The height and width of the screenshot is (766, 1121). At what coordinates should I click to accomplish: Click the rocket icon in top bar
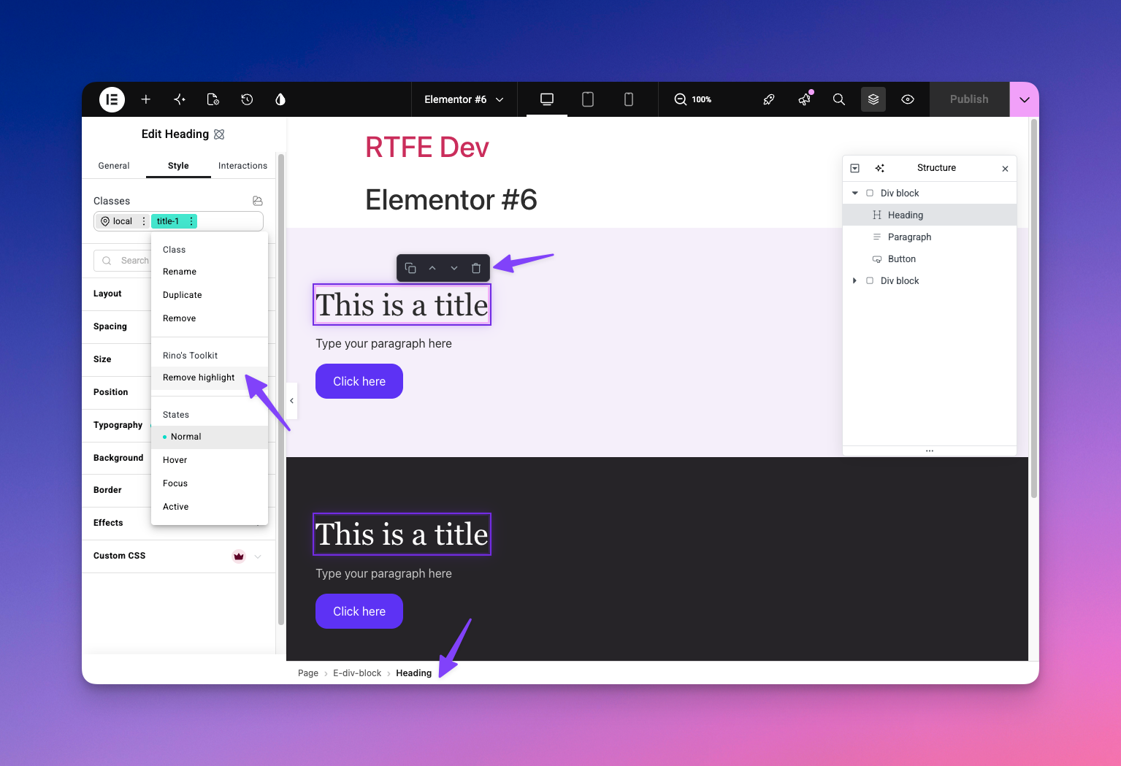(769, 99)
